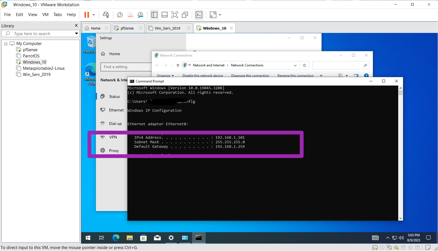Show hidden system tray icons chevron
The width and height of the screenshot is (438, 251).
388,238
